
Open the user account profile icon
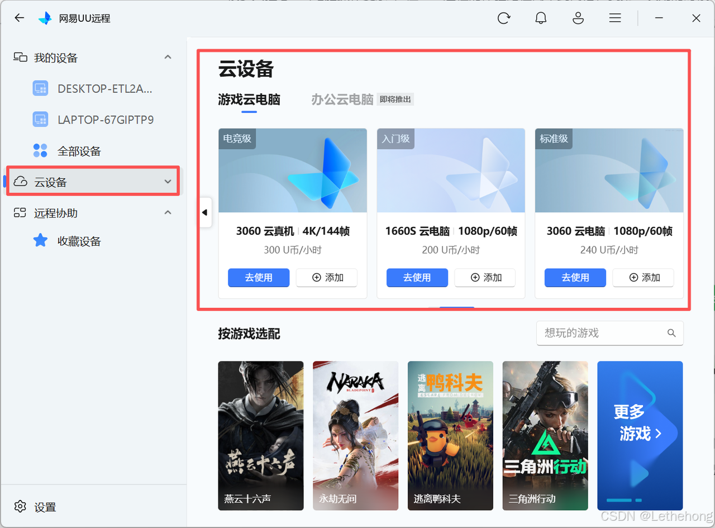pyautogui.click(x=578, y=18)
